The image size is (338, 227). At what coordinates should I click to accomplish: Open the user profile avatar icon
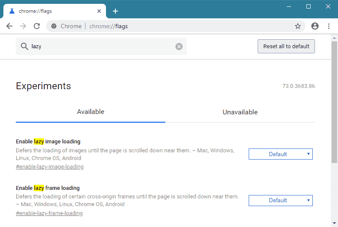point(315,26)
